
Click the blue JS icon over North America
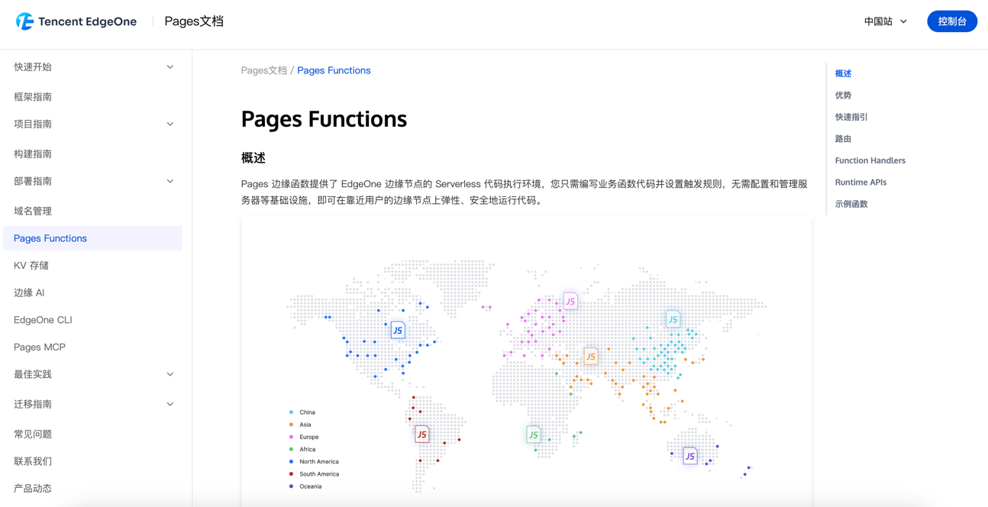tap(398, 330)
